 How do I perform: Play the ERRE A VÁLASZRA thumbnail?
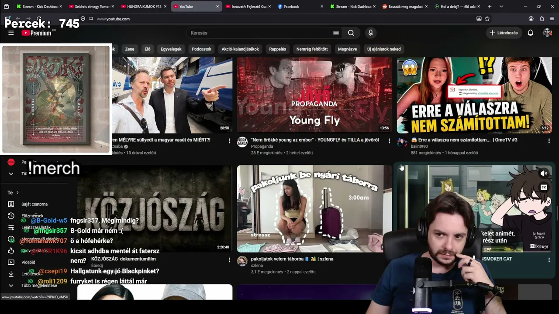[474, 95]
